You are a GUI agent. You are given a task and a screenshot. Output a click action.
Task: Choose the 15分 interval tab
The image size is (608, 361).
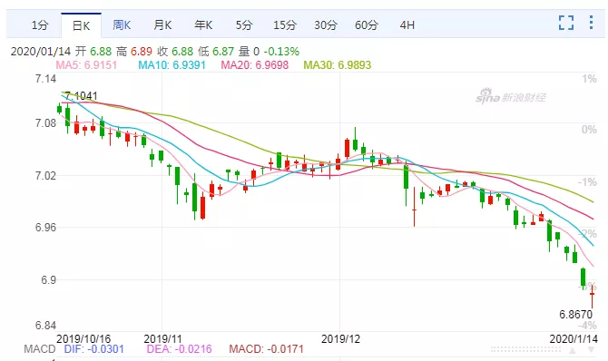(x=285, y=25)
